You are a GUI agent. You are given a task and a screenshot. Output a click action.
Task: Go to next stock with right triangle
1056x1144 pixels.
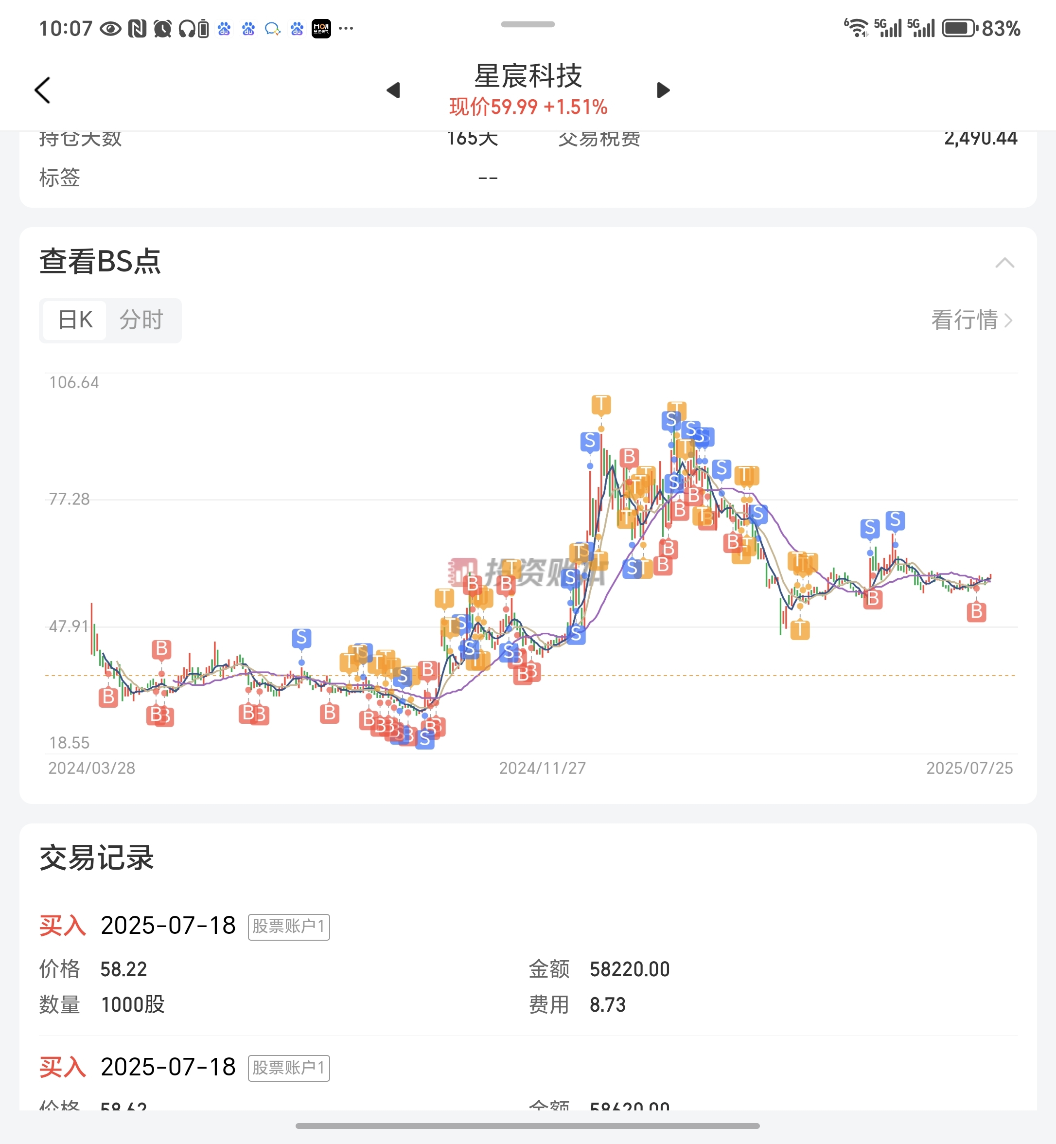(x=663, y=90)
